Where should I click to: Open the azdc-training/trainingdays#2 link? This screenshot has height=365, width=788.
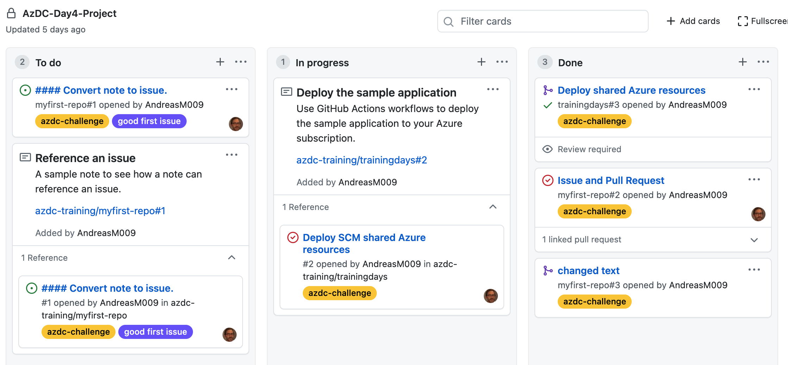[x=361, y=160]
